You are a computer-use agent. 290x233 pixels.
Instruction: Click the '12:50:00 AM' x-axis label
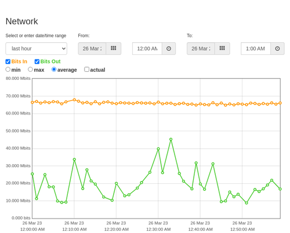[242, 230]
